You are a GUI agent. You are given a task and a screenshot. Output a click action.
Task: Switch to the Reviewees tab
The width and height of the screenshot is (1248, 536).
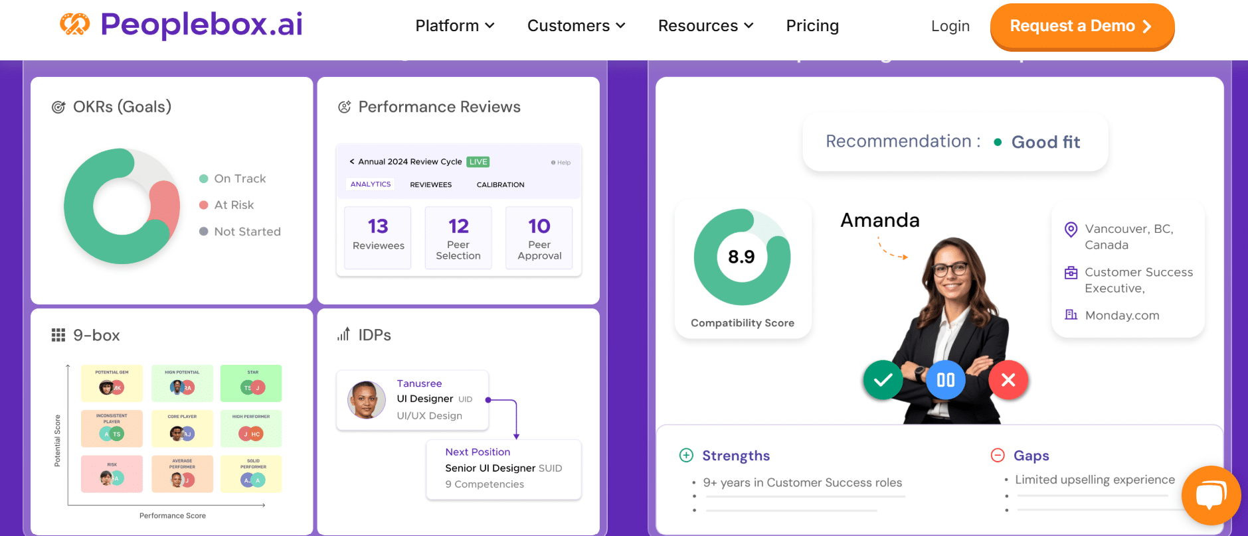click(430, 184)
